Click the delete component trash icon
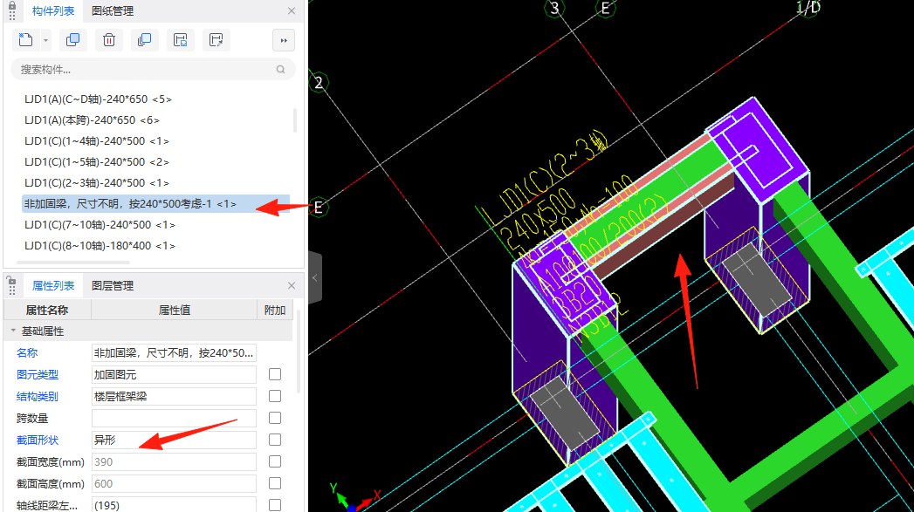 pyautogui.click(x=109, y=40)
